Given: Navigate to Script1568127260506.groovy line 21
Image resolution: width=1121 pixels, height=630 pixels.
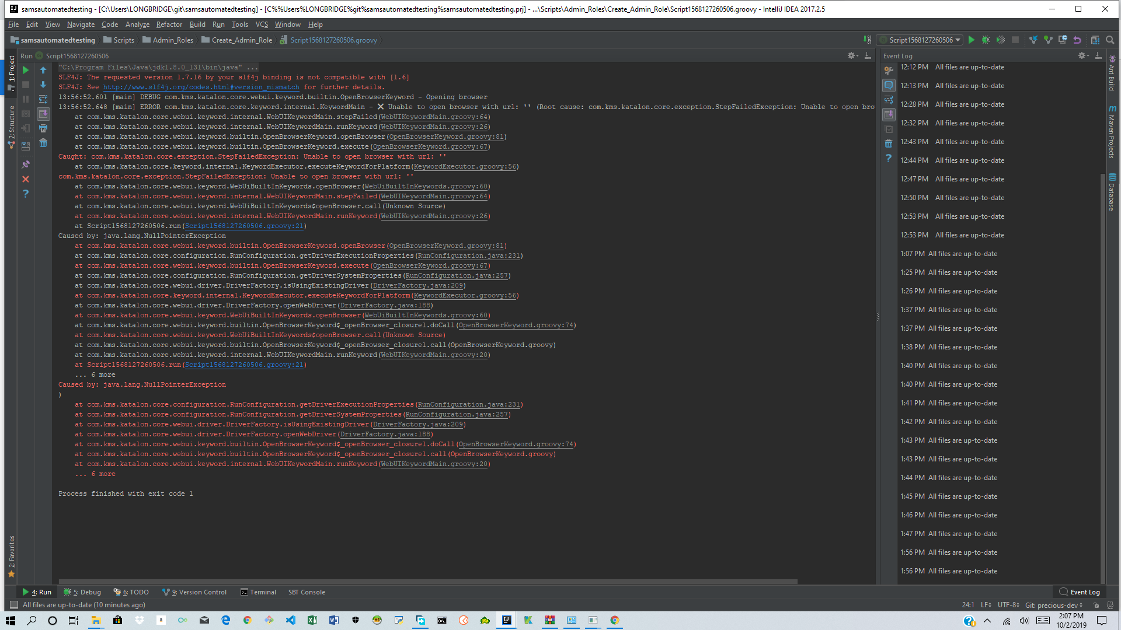Looking at the screenshot, I should 244,226.
